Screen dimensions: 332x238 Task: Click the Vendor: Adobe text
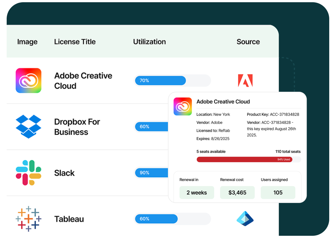pyautogui.click(x=209, y=122)
